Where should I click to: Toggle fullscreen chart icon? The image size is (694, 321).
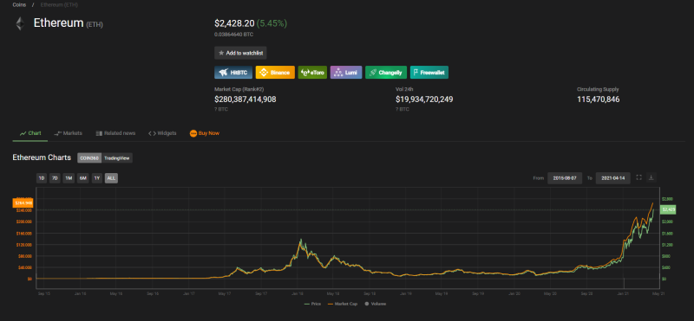(x=638, y=177)
